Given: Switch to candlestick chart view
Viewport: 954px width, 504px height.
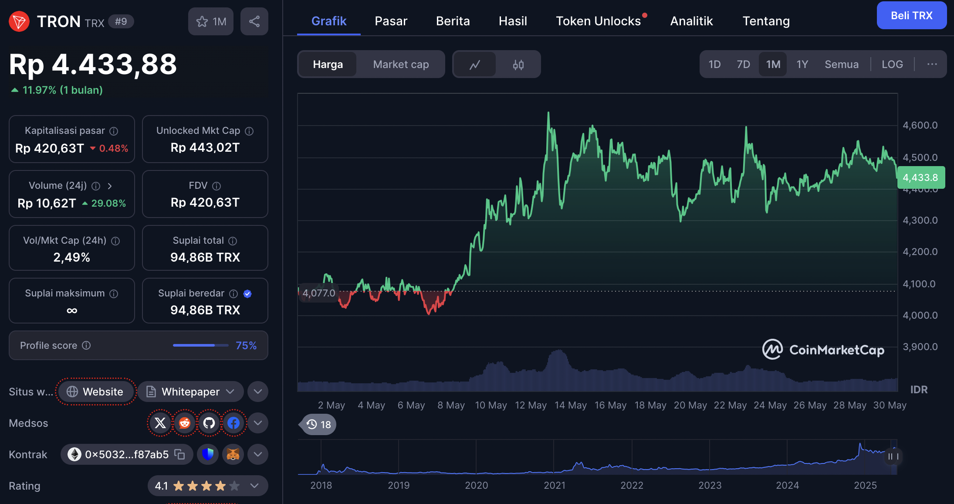Looking at the screenshot, I should pos(518,65).
